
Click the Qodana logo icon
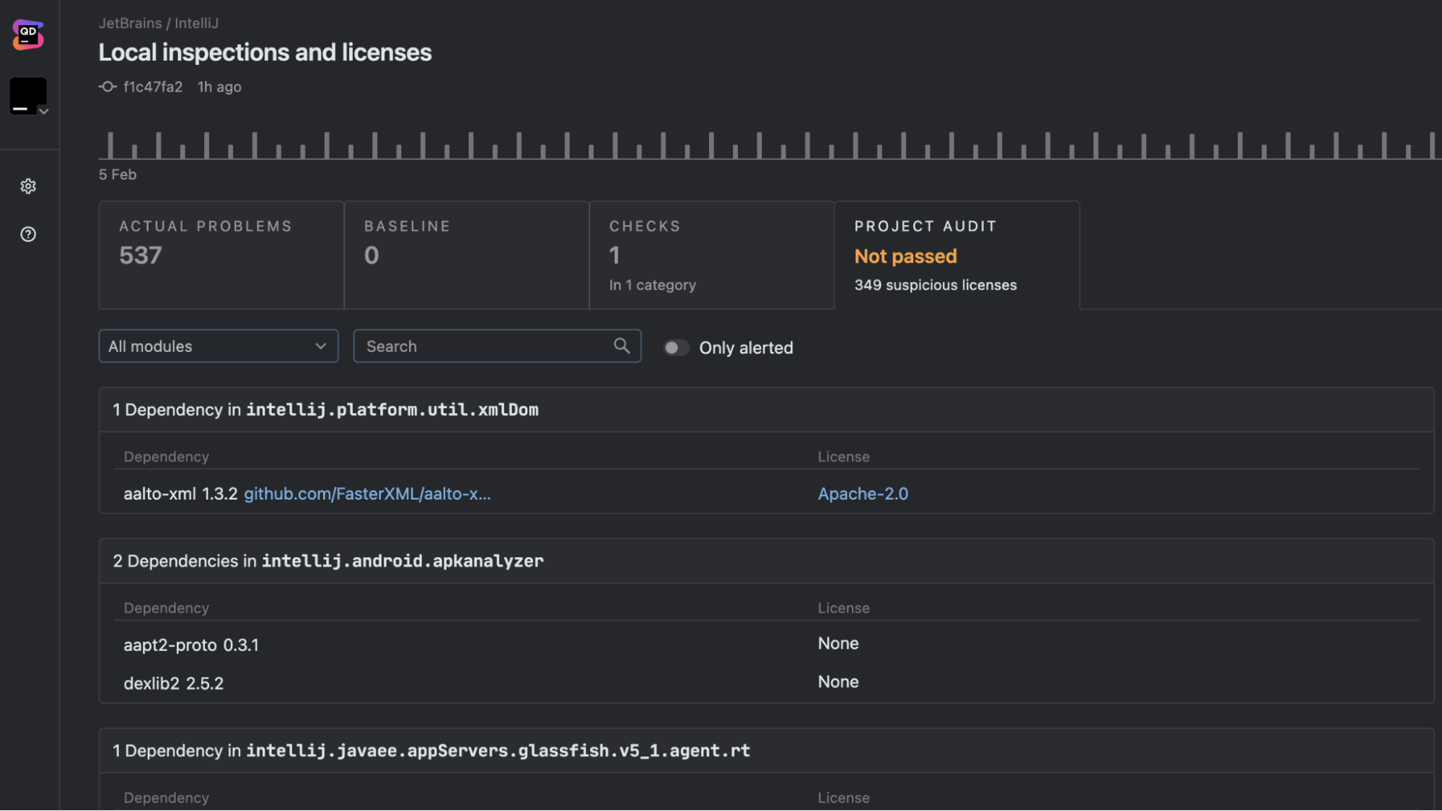pyautogui.click(x=27, y=35)
